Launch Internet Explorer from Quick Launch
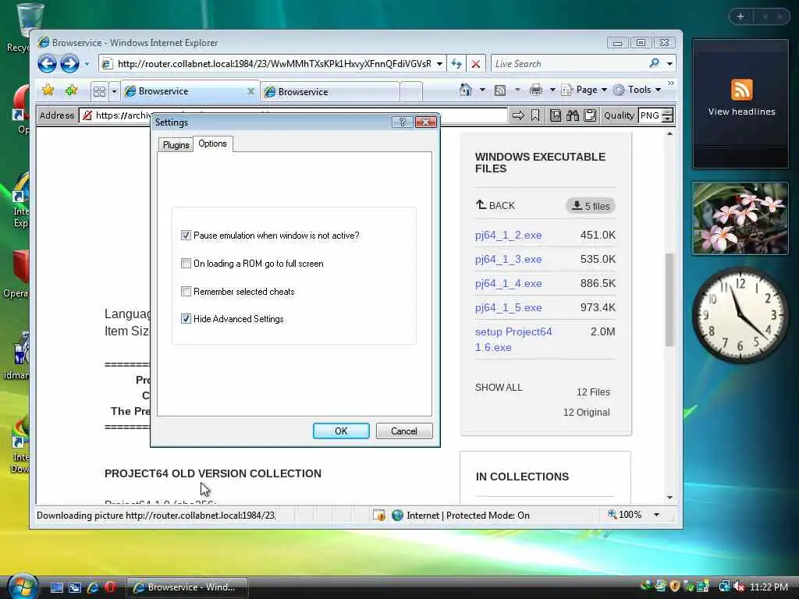The width and height of the screenshot is (799, 599). pyautogui.click(x=93, y=587)
